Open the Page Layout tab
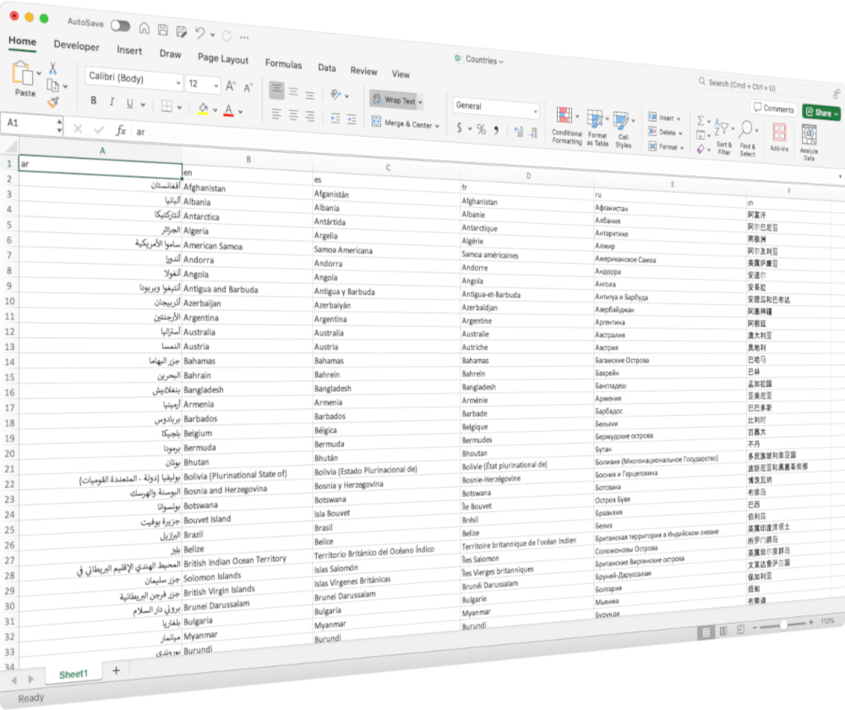This screenshot has height=710, width=845. (223, 58)
